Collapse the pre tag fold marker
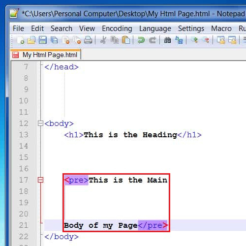 40,180
